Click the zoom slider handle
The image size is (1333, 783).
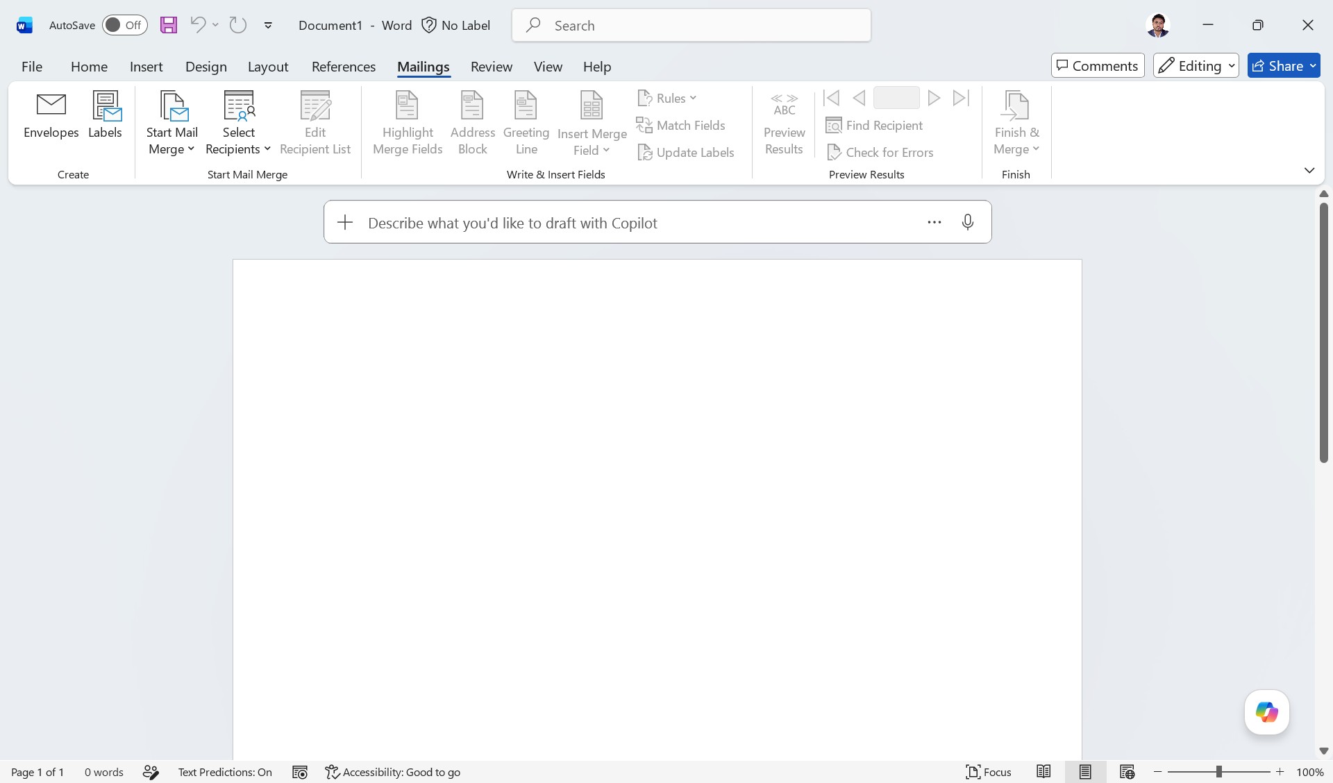1218,772
